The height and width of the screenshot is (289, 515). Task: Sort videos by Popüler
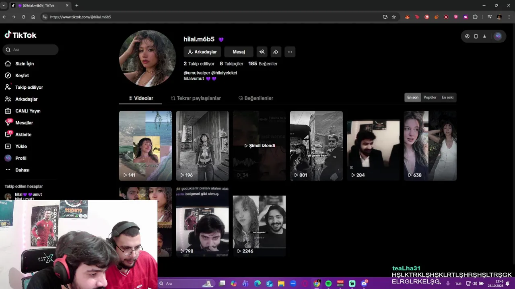coord(430,98)
